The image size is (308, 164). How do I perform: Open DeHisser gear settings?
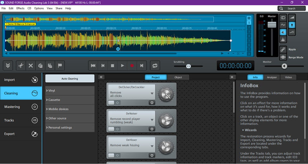tap(152, 155)
